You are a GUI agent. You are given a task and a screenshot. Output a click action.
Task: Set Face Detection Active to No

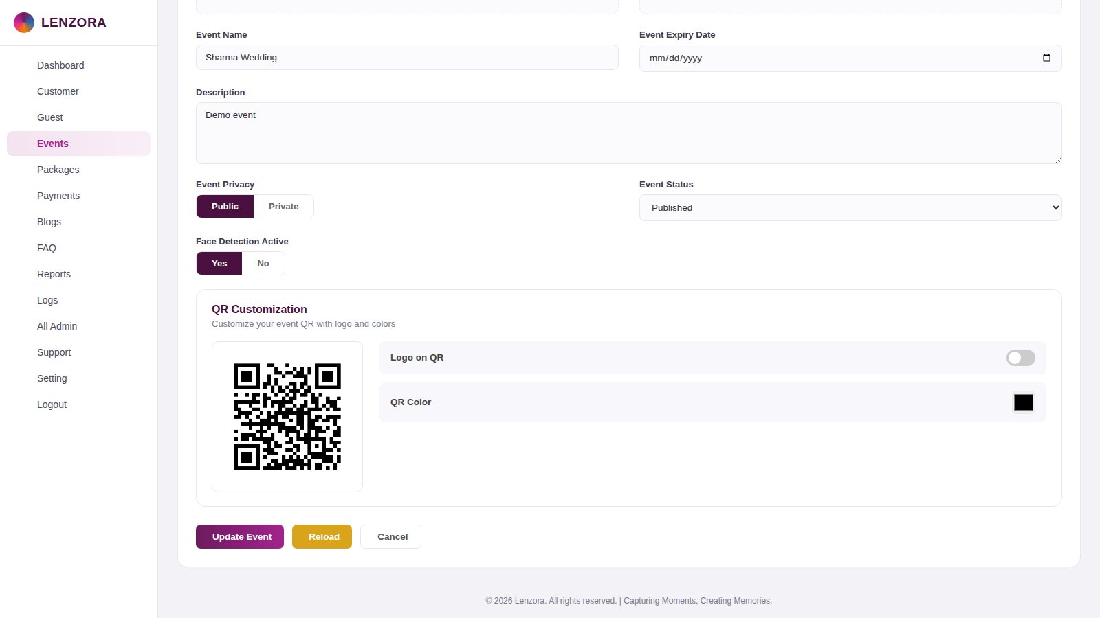click(x=263, y=264)
